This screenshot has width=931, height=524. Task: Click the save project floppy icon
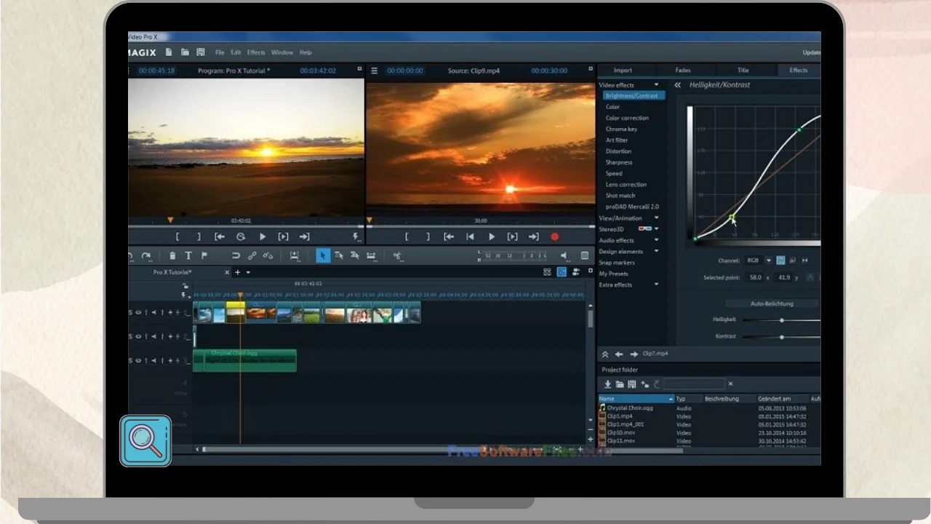coord(201,52)
